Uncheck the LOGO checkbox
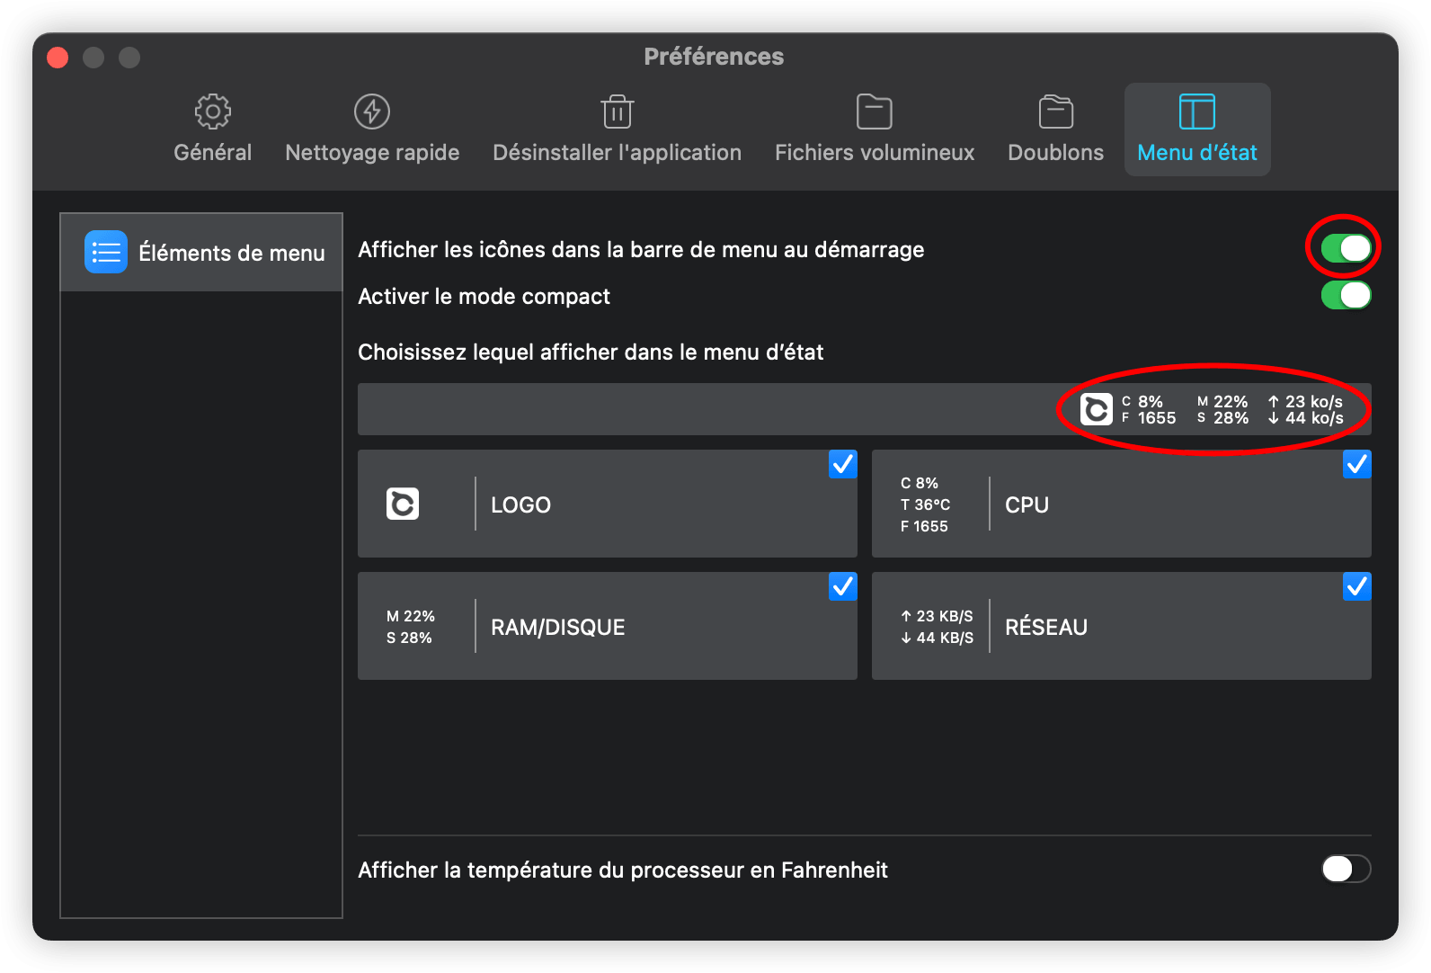The width and height of the screenshot is (1431, 973). tap(842, 464)
